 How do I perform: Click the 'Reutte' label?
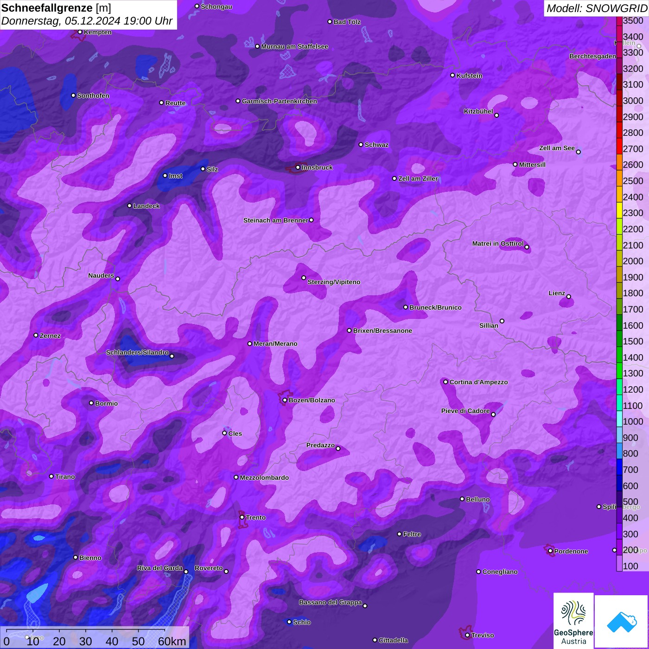[x=175, y=103]
